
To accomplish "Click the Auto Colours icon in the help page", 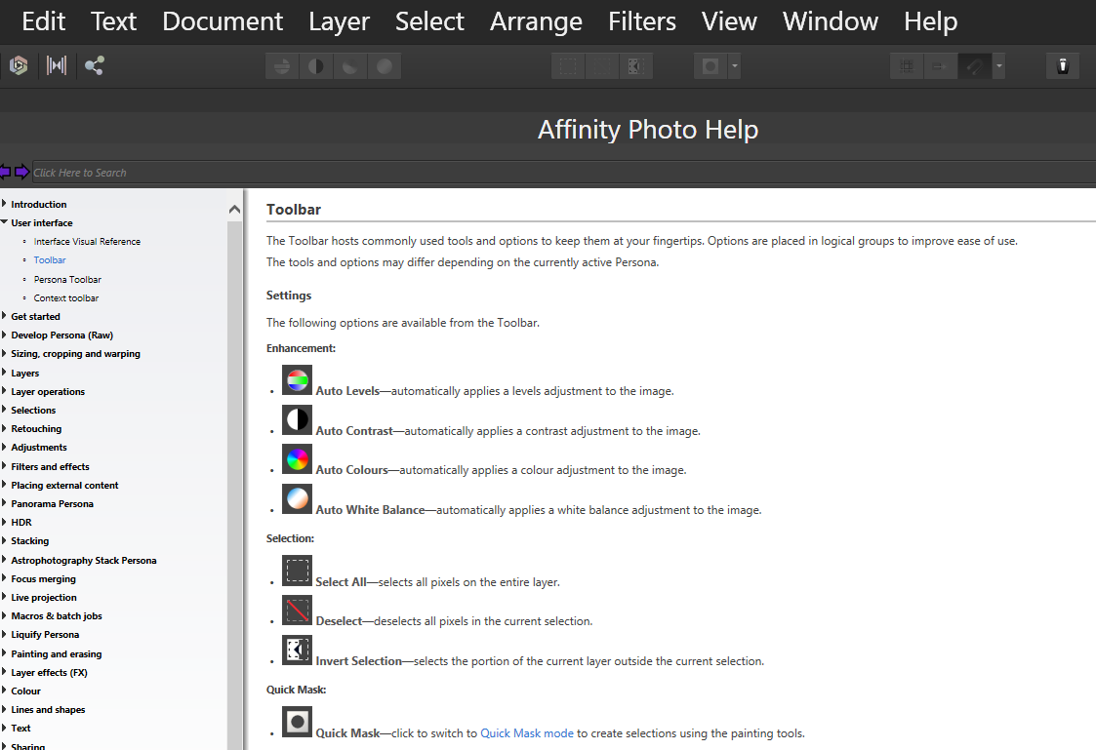I will pyautogui.click(x=297, y=459).
